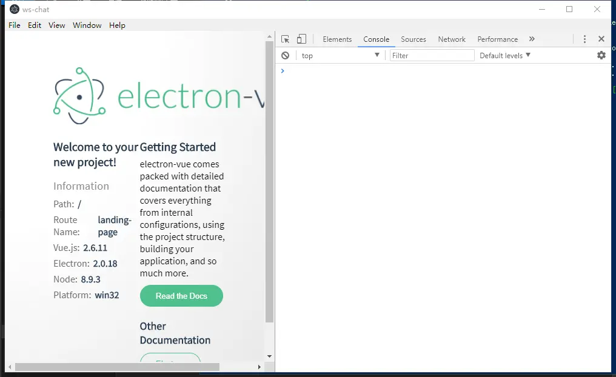The image size is (616, 377).
Task: Open DevTools three-dot customize menu
Action: [584, 39]
